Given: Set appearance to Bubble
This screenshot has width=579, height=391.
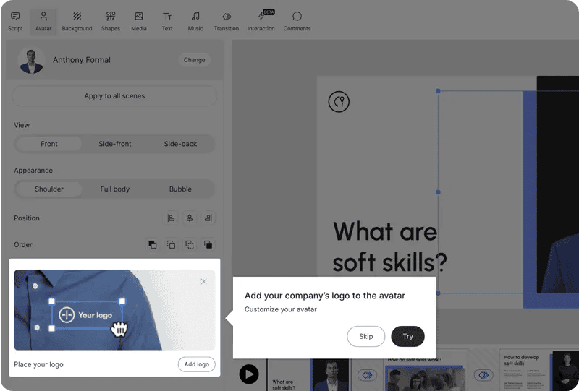Looking at the screenshot, I should [x=180, y=189].
